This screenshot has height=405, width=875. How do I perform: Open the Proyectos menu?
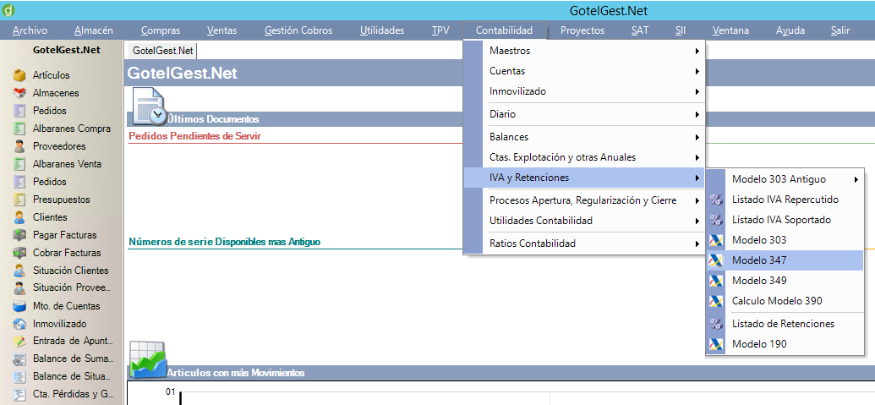(582, 30)
